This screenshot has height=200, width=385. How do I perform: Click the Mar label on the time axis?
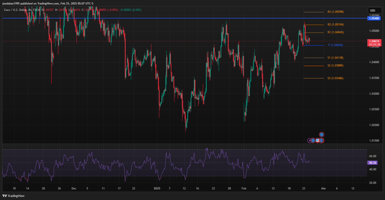323,188
